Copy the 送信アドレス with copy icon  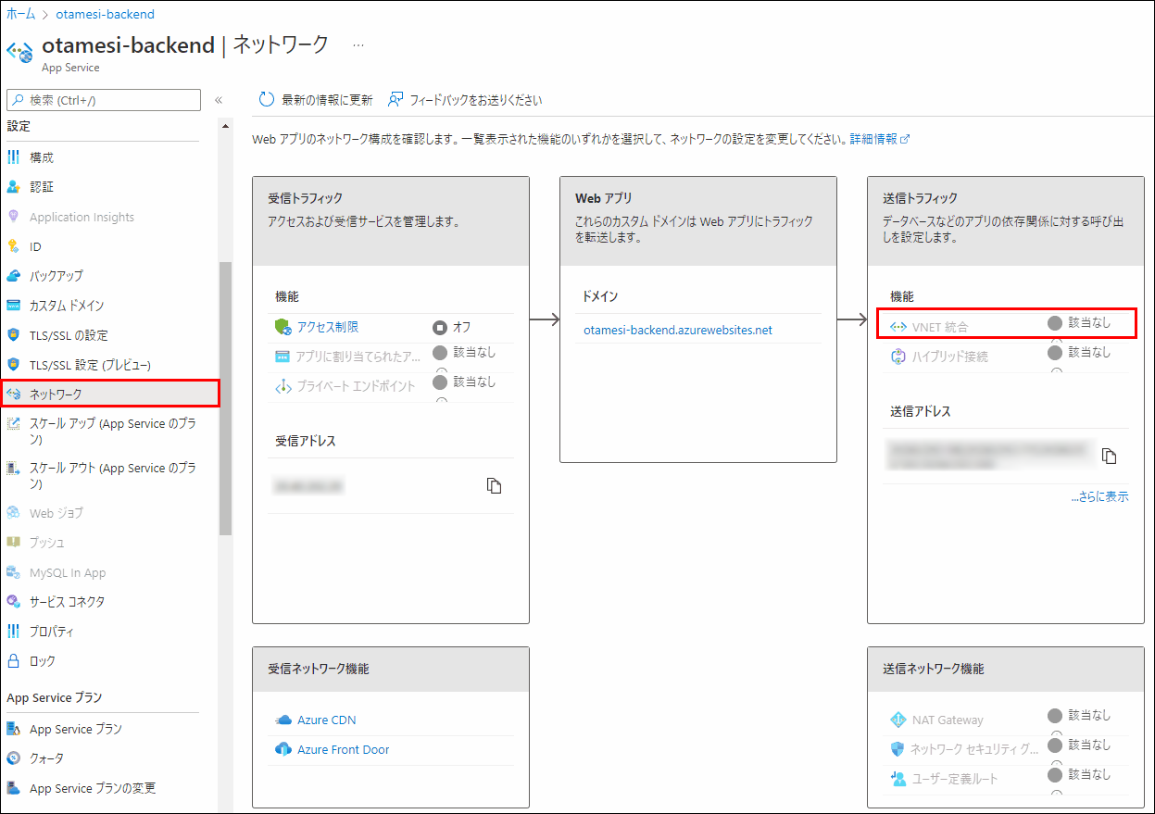tap(1110, 456)
